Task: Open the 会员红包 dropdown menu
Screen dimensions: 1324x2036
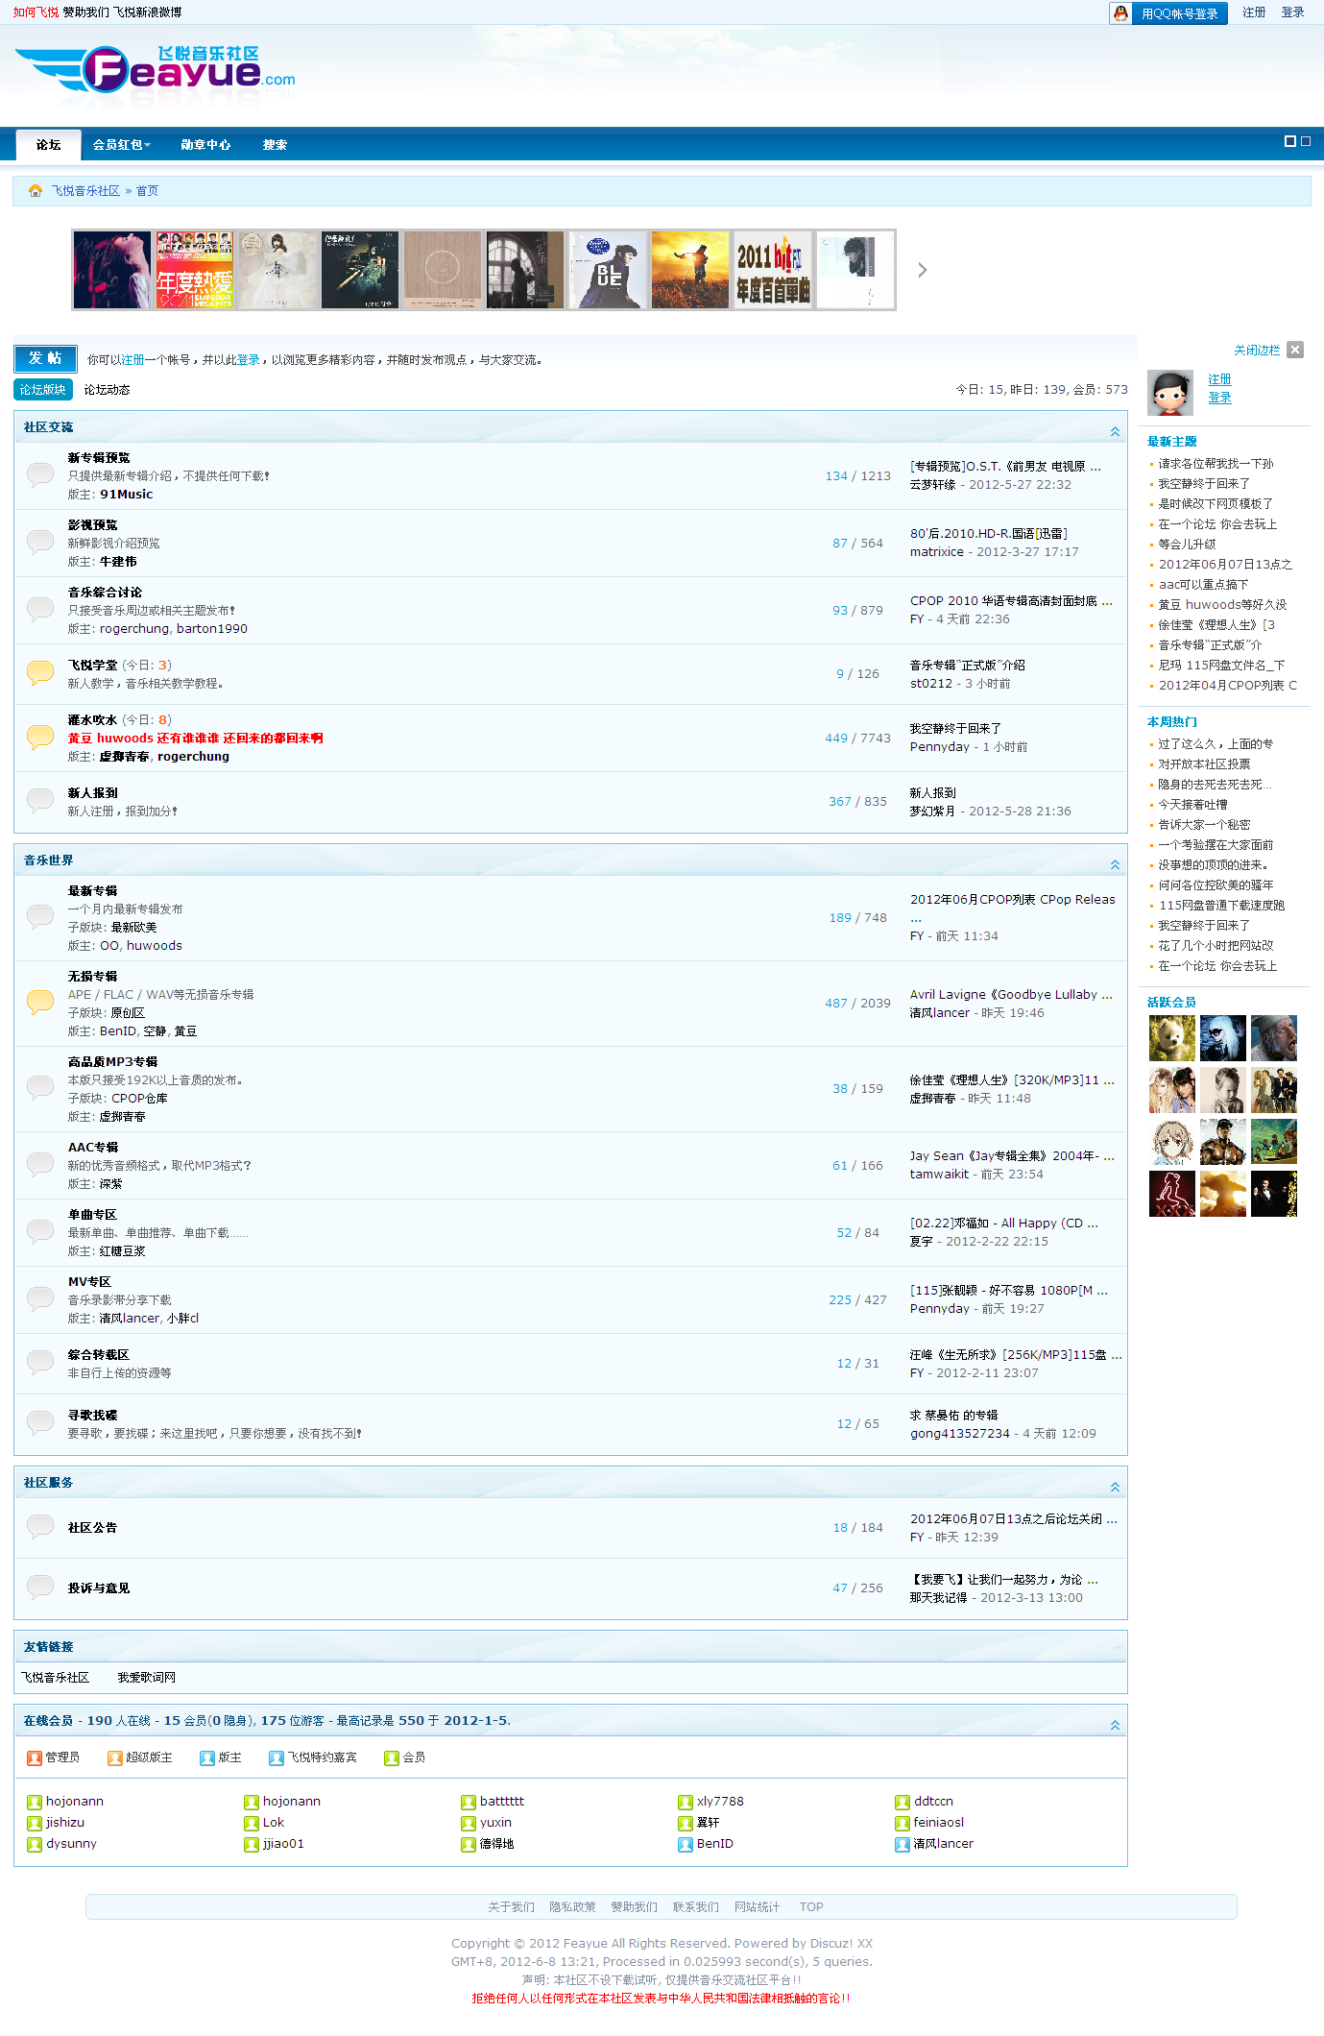Action: point(122,145)
